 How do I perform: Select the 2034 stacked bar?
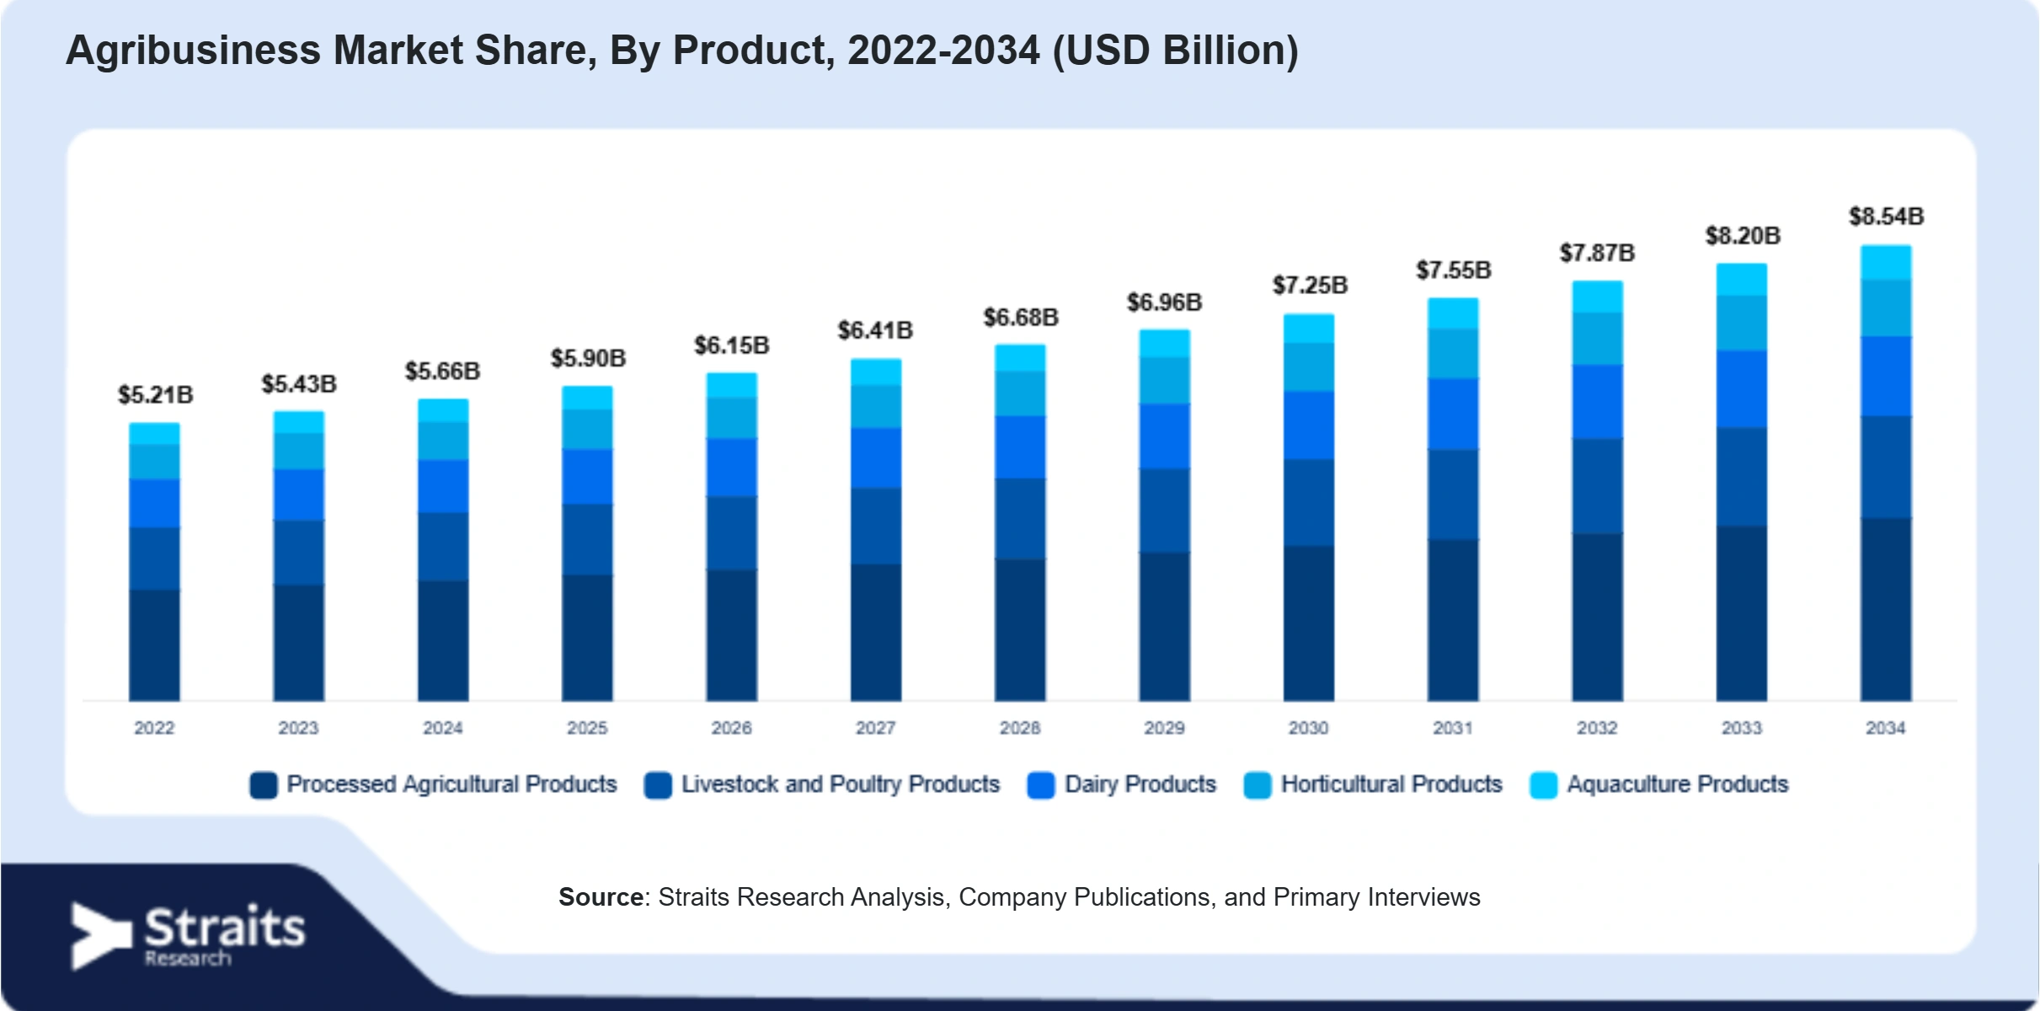click(1886, 473)
